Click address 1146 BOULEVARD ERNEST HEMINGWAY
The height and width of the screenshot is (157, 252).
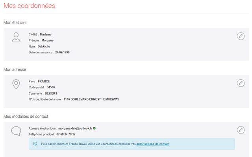[x=91, y=99]
